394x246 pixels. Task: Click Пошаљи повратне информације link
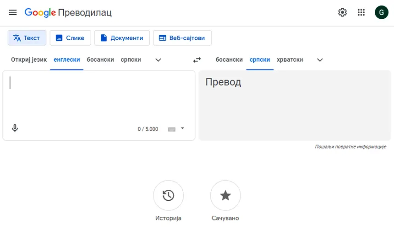[x=350, y=147]
